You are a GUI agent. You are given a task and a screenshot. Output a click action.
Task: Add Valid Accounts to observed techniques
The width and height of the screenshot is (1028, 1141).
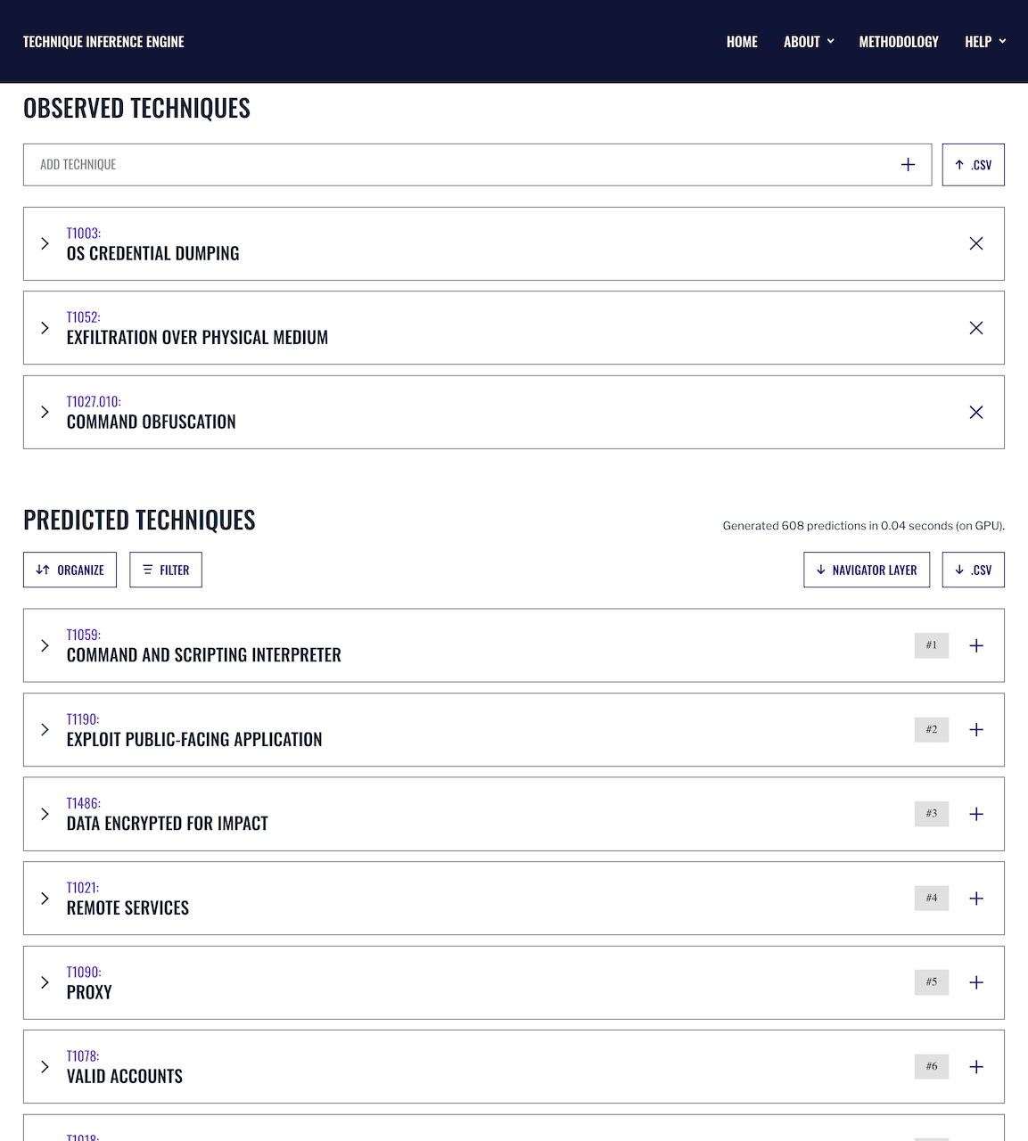pyautogui.click(x=976, y=1067)
